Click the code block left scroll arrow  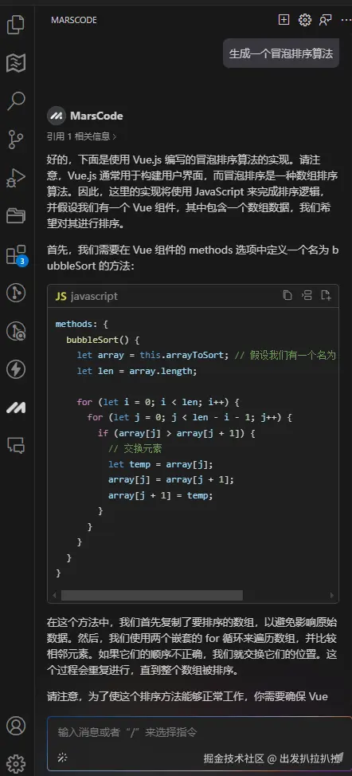click(54, 596)
